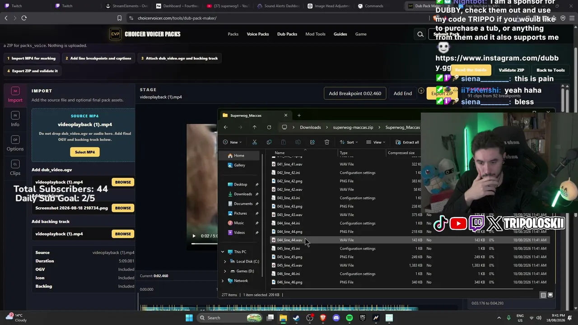Open Downloads in the Explorer sidebar
The width and height of the screenshot is (578, 325).
click(242, 194)
